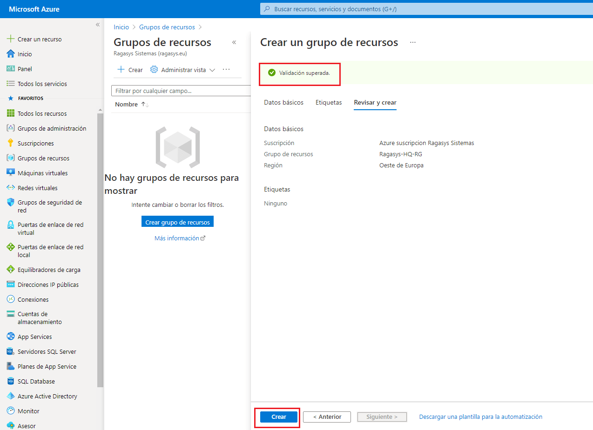Screen dimensions: 593x430
Task: Open SQL Database icon
Action: (x=11, y=381)
